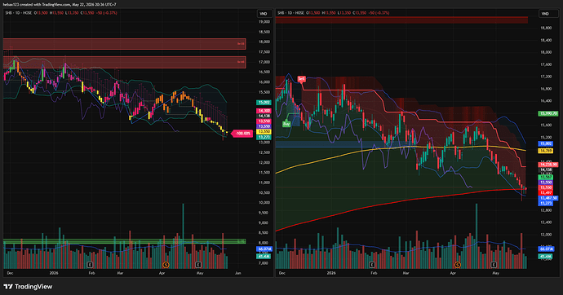The width and height of the screenshot is (563, 295).
Task: Click the red Sell signal label on right chart
Action: pyautogui.click(x=301, y=79)
